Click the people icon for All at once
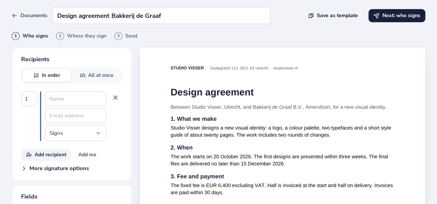The width and height of the screenshot is (437, 204). 82,75
